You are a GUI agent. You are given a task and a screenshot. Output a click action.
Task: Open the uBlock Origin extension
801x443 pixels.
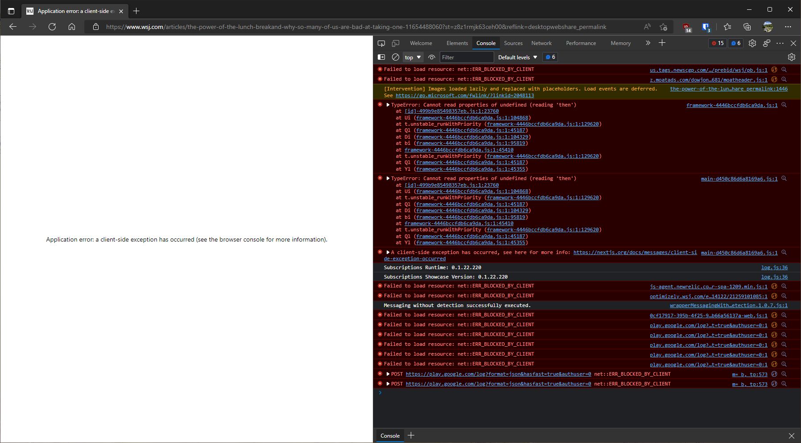point(686,27)
